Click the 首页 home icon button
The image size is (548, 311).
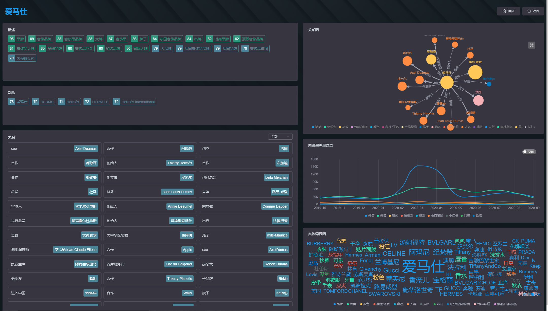pos(508,11)
